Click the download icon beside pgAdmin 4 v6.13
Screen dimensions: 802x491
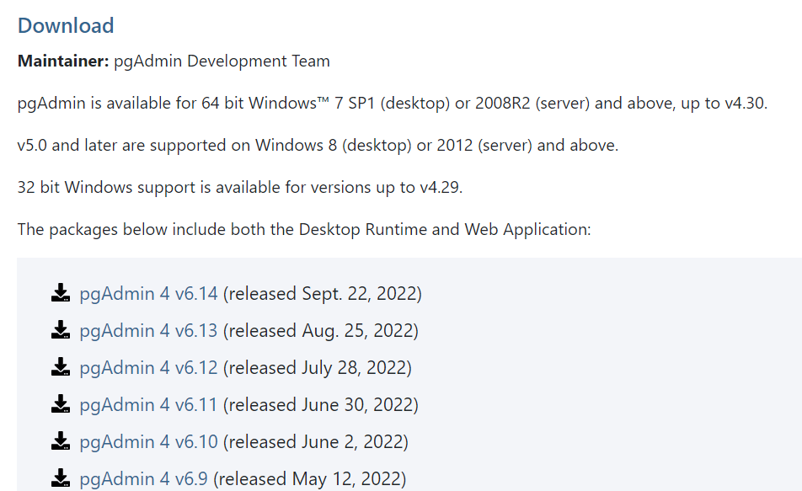[x=60, y=330]
